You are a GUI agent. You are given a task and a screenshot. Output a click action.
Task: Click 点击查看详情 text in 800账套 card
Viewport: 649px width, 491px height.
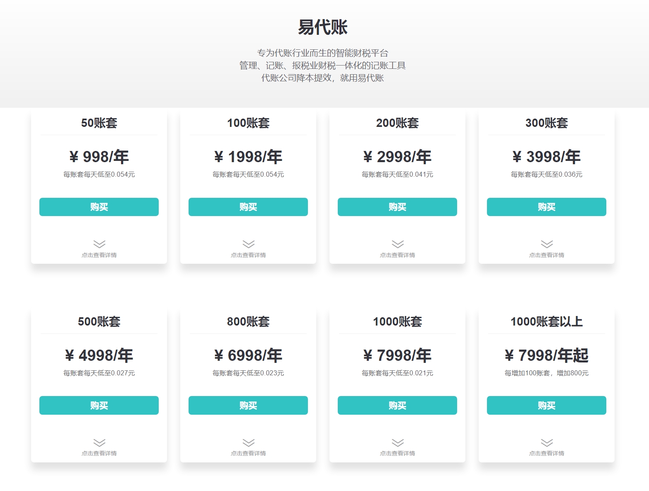[x=248, y=453]
